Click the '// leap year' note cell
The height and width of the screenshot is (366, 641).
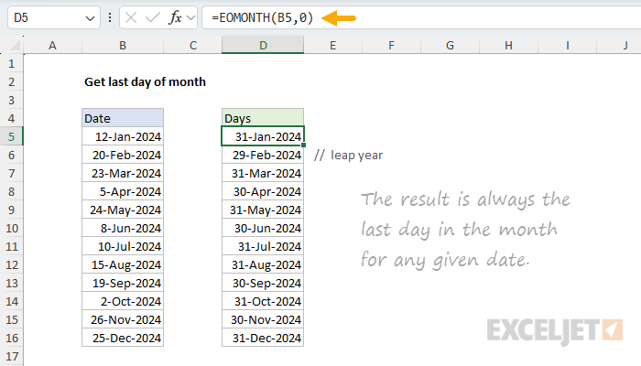click(348, 156)
